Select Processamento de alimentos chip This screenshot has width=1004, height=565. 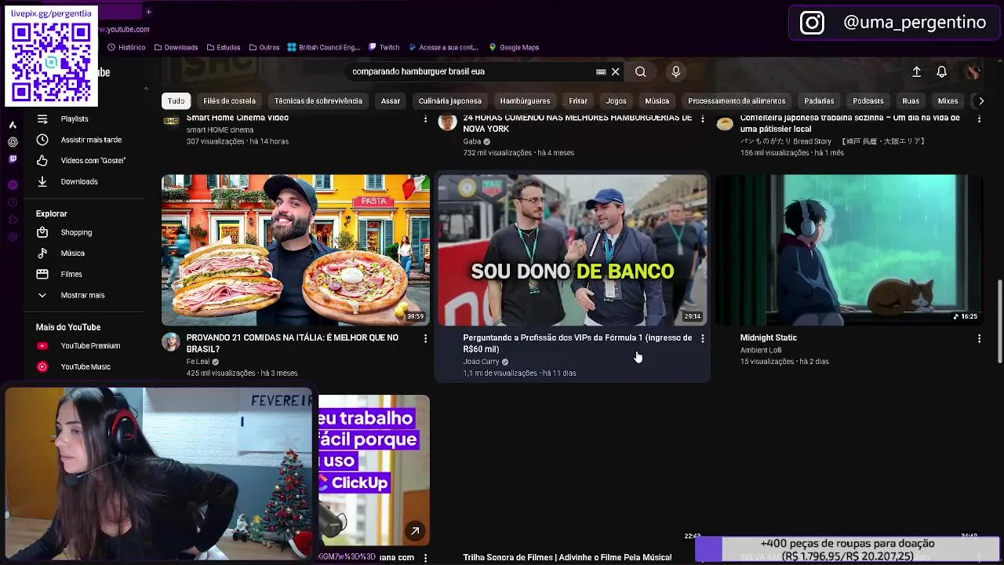(737, 100)
